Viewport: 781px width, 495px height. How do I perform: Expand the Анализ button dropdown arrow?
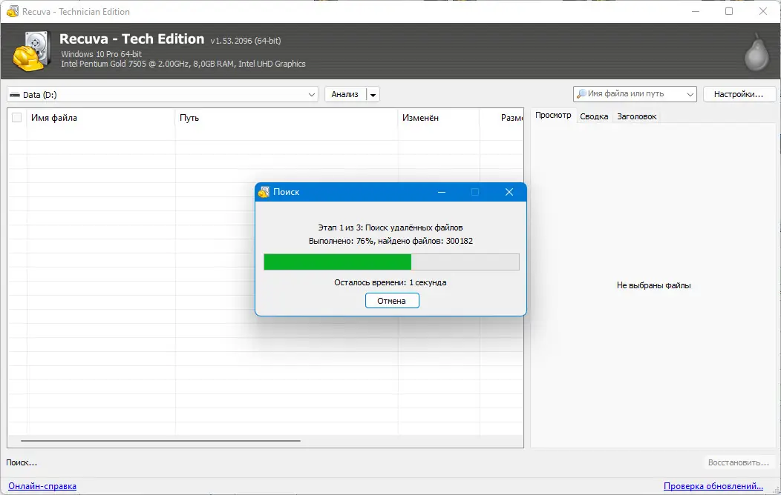tap(373, 94)
